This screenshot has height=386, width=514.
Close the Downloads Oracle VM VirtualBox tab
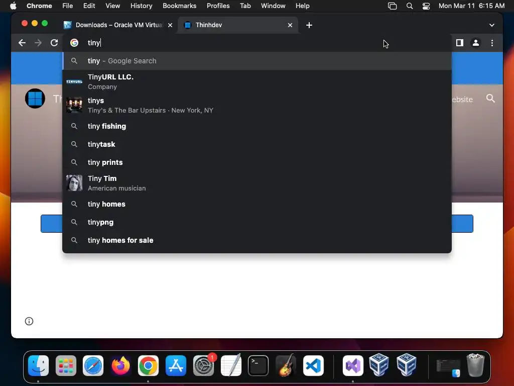[x=170, y=25]
